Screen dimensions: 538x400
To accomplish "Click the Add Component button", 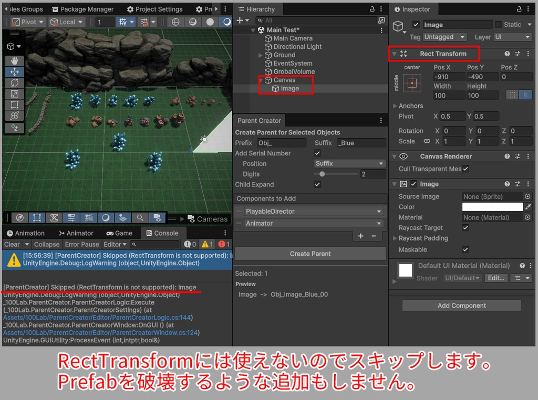I will click(461, 306).
